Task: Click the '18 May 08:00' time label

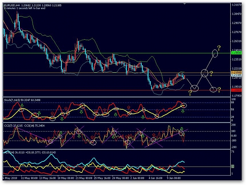Action: [x=66, y=178]
